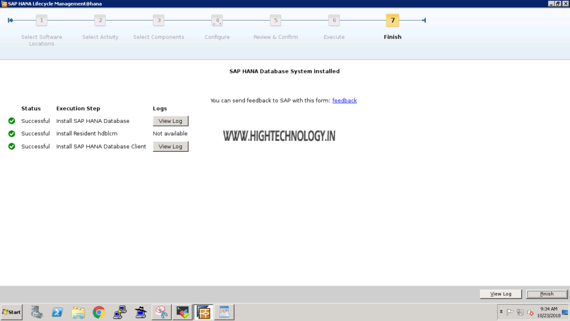
Task: View log for SAP HANA Database Client
Action: tap(170, 146)
